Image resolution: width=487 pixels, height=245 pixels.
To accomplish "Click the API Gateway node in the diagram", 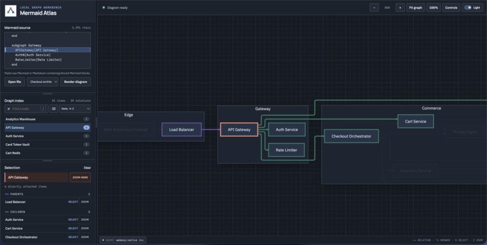I will pyautogui.click(x=239, y=129).
